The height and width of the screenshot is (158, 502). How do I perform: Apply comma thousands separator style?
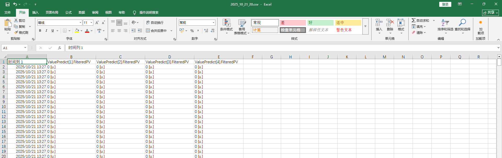[198, 31]
